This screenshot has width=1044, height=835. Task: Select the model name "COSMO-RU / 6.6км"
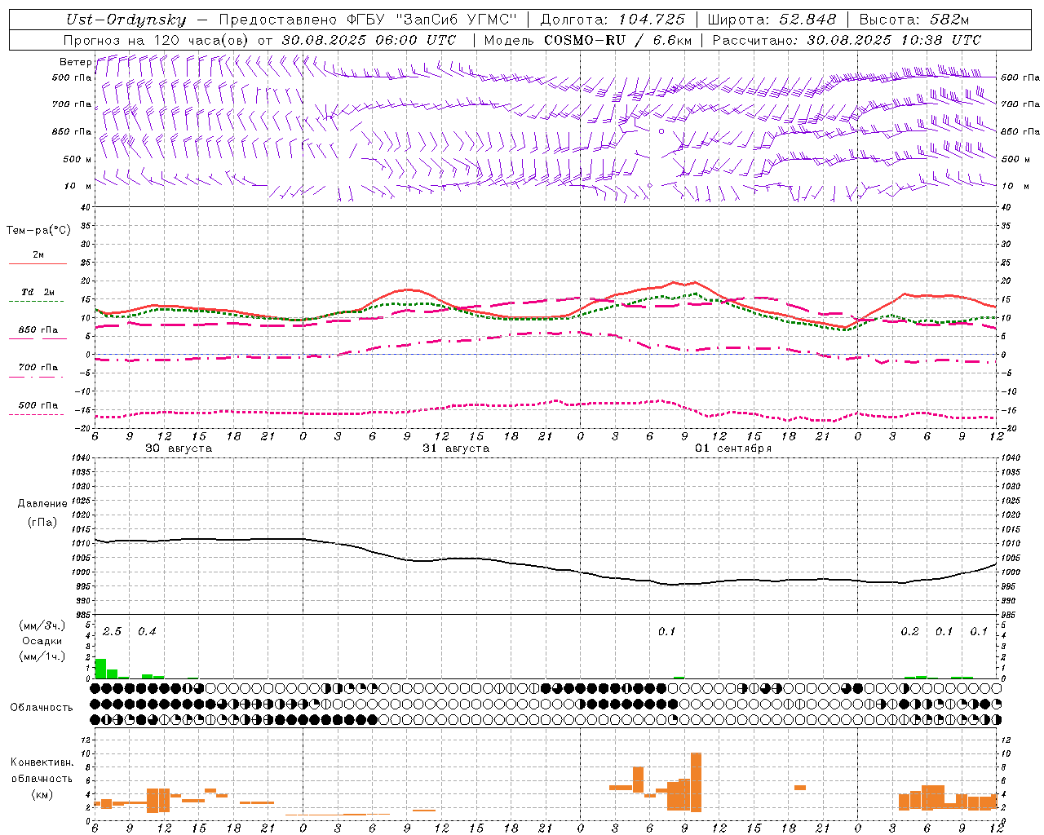point(618,40)
